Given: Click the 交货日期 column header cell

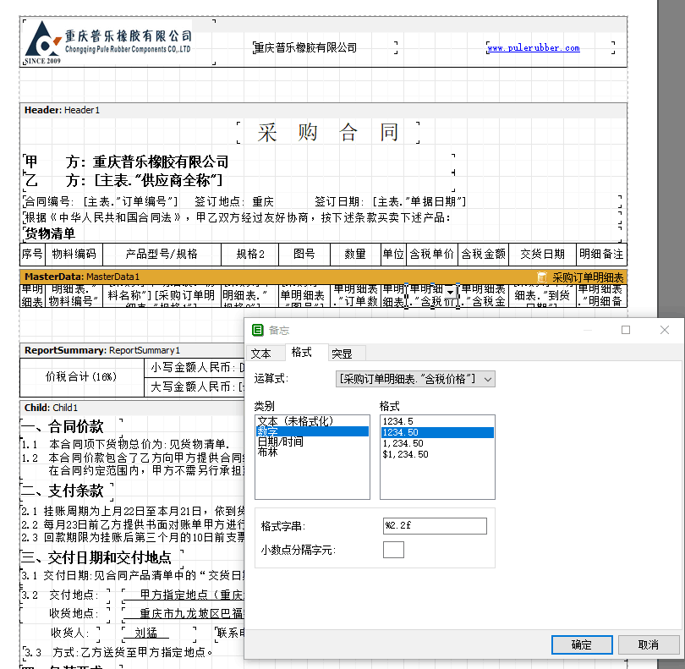Looking at the screenshot, I should point(543,255).
